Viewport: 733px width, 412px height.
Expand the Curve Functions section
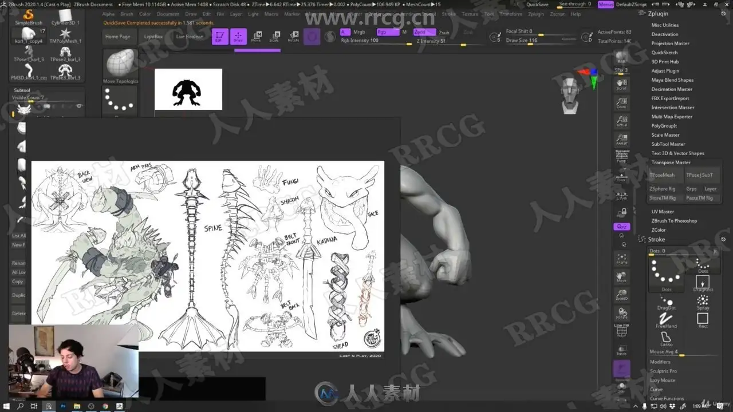pos(667,398)
